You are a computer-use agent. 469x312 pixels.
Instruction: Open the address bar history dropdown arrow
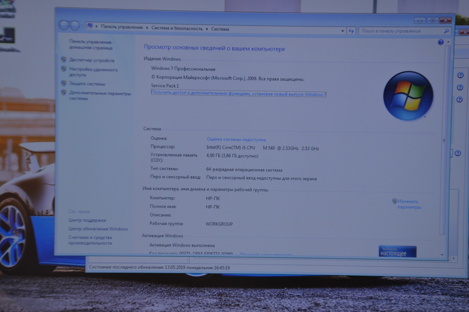pos(343,31)
